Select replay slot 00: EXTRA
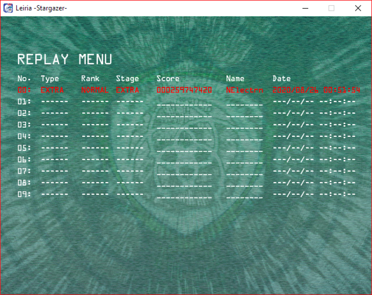This screenshot has height=295, width=372. (x=189, y=90)
